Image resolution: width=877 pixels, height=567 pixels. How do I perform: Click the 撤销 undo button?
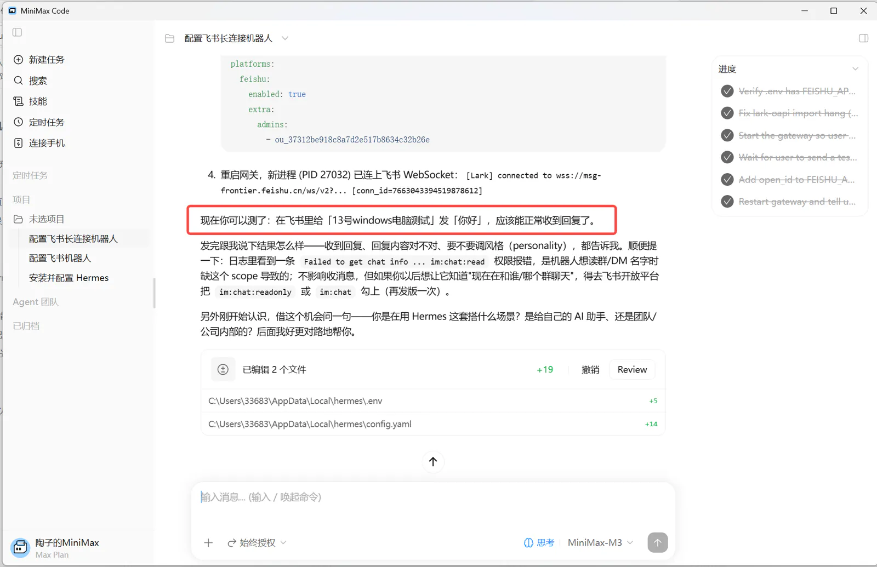[x=590, y=370]
